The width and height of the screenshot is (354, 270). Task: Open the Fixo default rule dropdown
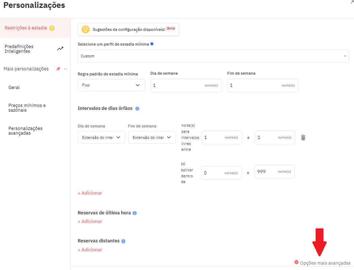point(111,85)
